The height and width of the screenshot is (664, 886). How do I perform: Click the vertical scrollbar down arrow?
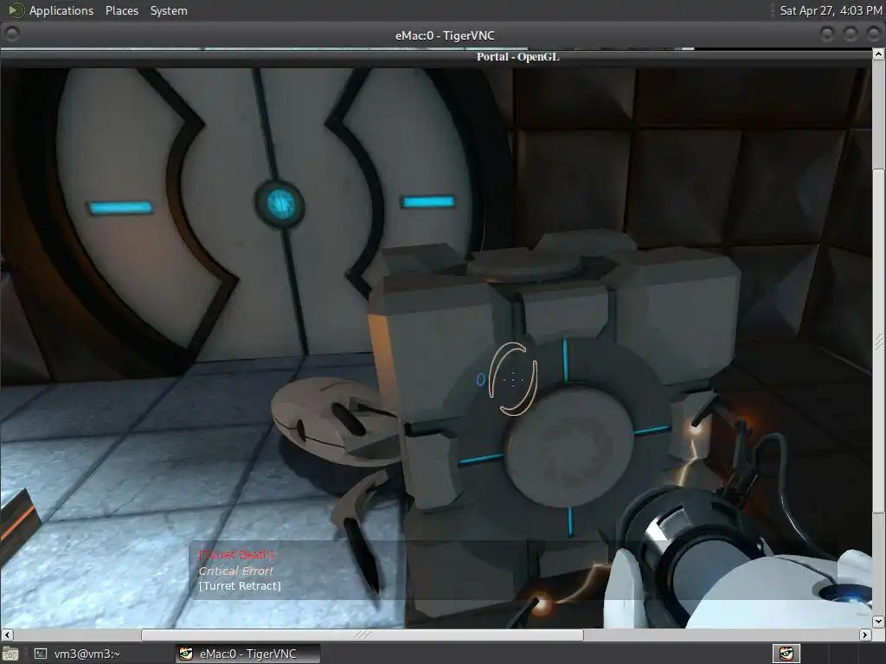tap(878, 622)
